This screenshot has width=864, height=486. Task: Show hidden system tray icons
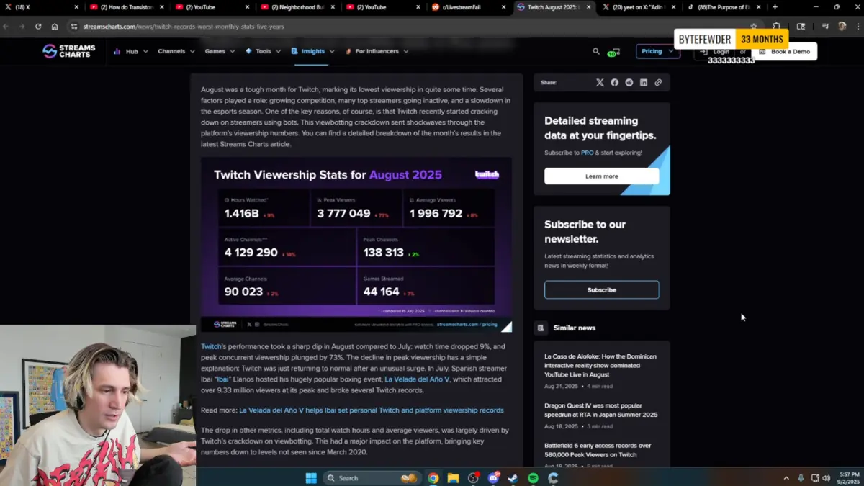(786, 478)
